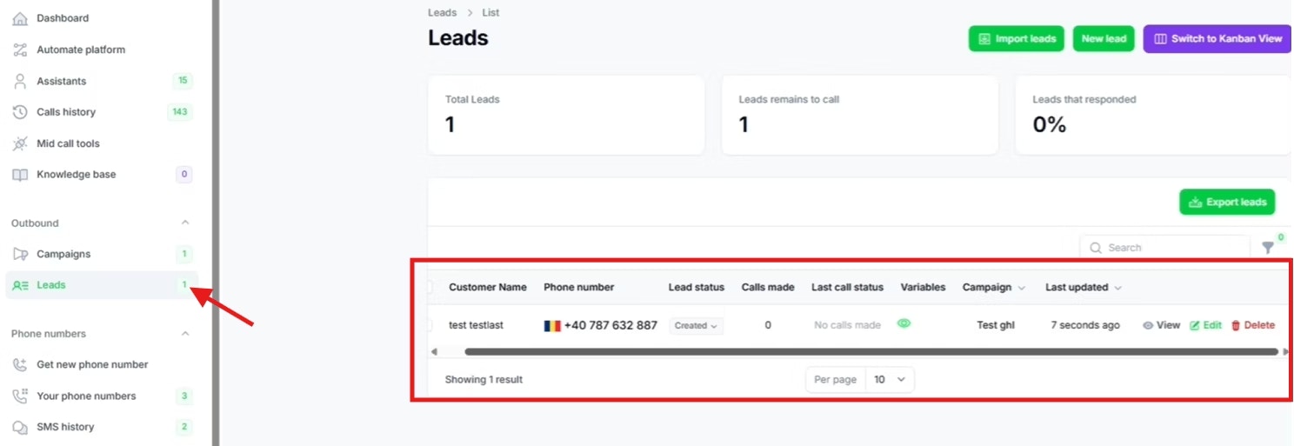Image resolution: width=1294 pixels, height=446 pixels.
Task: Click Export leads button
Action: click(x=1227, y=202)
